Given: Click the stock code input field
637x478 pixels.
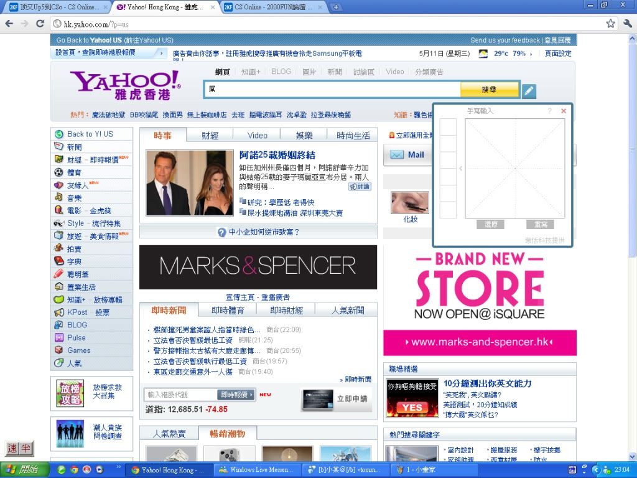Looking at the screenshot, I should pos(180,395).
